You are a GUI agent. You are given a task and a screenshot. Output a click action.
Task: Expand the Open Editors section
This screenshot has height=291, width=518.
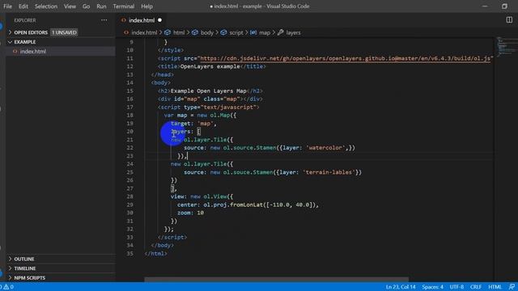point(61,32)
